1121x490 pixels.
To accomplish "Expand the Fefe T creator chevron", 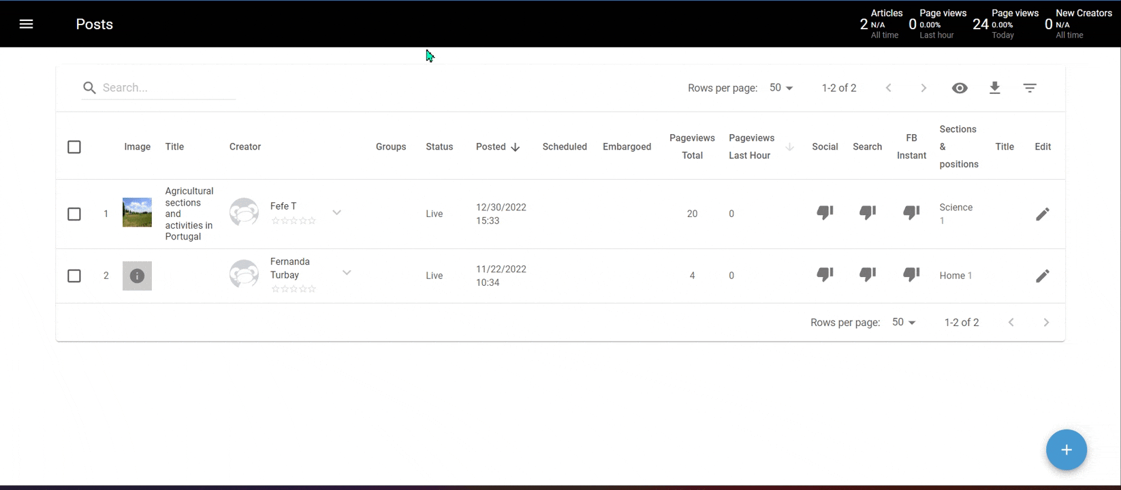I will 336,212.
